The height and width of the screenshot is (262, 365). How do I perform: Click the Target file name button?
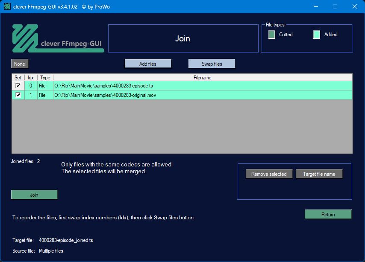click(319, 174)
